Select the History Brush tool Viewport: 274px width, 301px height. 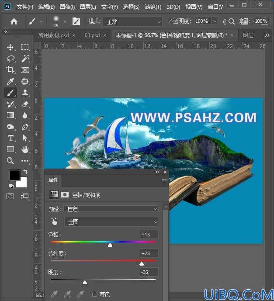(x=10, y=104)
